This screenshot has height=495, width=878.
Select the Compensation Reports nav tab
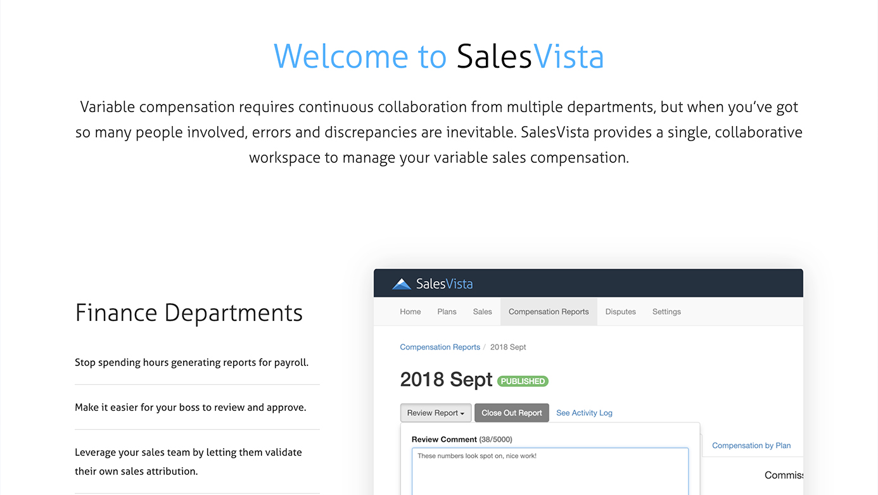[549, 311]
